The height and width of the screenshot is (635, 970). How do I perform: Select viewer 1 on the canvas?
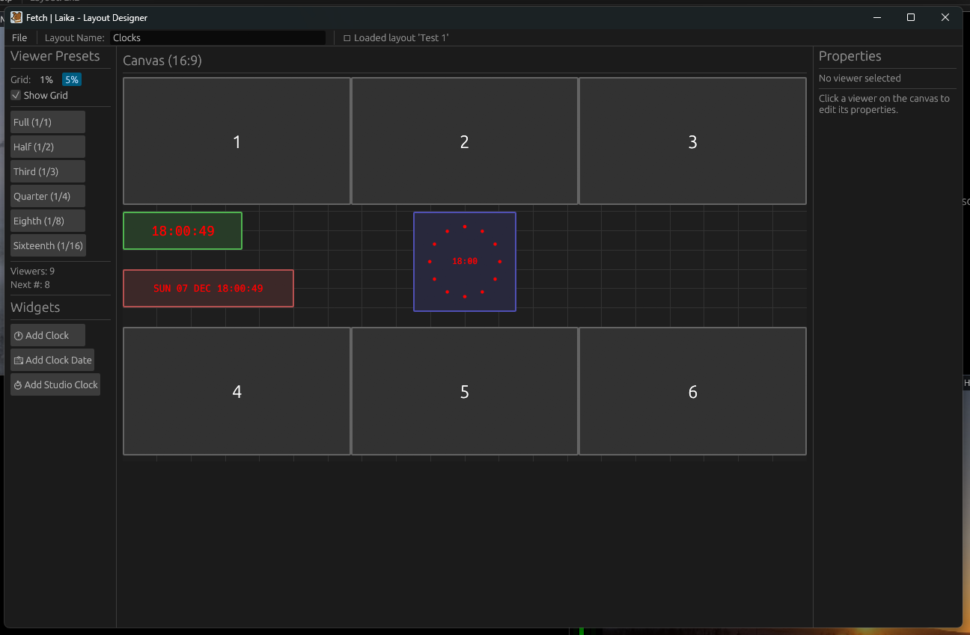(237, 141)
